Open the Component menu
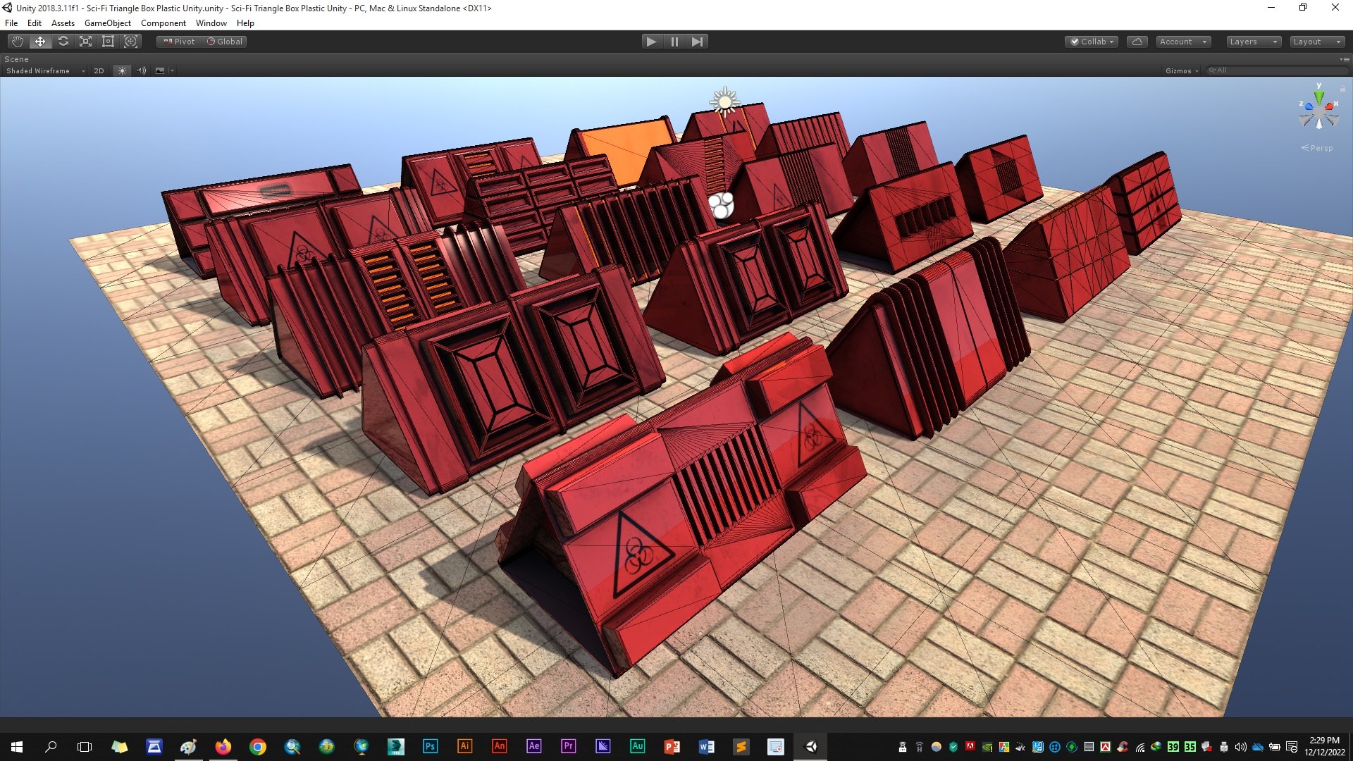 click(x=163, y=23)
